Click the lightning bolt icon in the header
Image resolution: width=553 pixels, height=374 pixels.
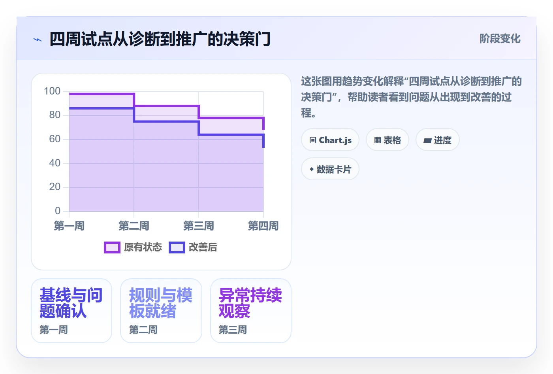click(38, 40)
